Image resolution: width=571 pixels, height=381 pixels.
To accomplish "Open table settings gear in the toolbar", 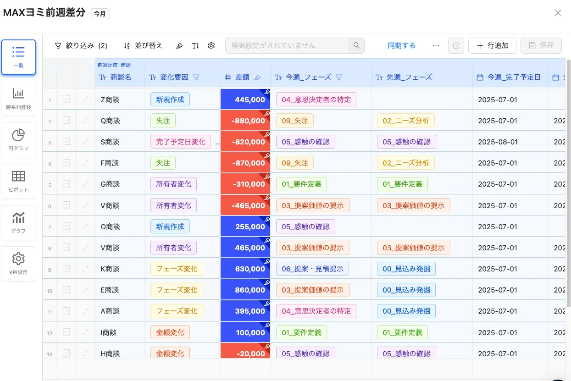I will coord(211,46).
